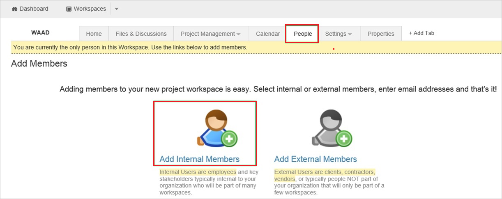Switch to the Properties tab

pos(381,34)
